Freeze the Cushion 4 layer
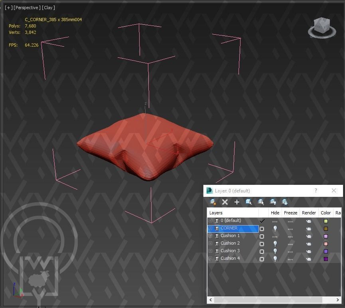The image size is (345, 308). (x=290, y=260)
